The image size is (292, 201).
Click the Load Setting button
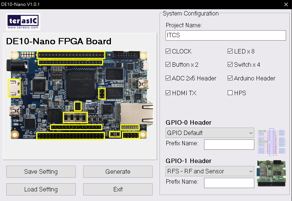pos(41,189)
